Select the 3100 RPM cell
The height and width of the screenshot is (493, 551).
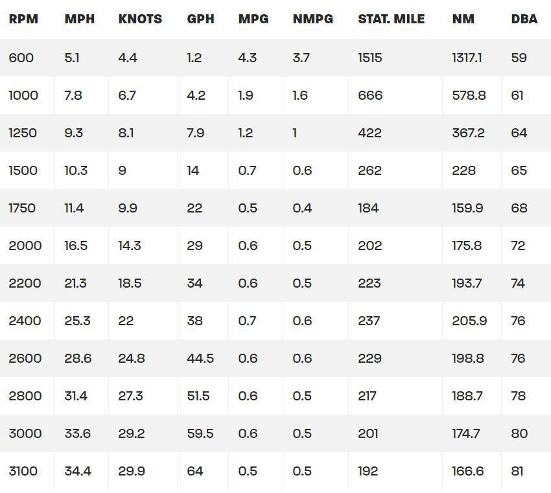click(23, 471)
